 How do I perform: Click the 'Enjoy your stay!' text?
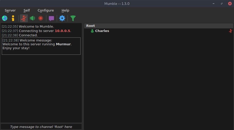pyautogui.click(x=16, y=48)
